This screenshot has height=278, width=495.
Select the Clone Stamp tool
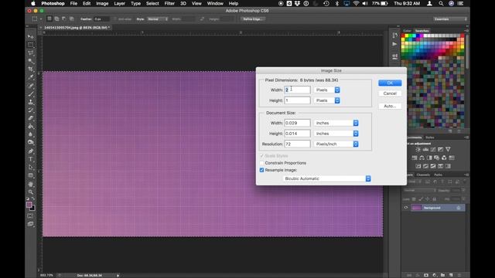[31, 102]
